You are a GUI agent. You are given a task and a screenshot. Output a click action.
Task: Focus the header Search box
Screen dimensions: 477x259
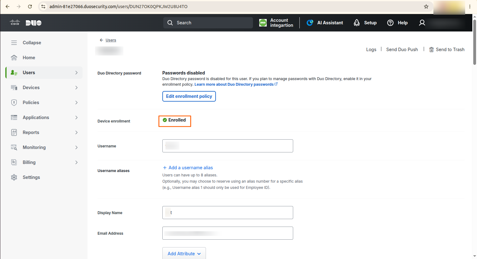point(208,23)
